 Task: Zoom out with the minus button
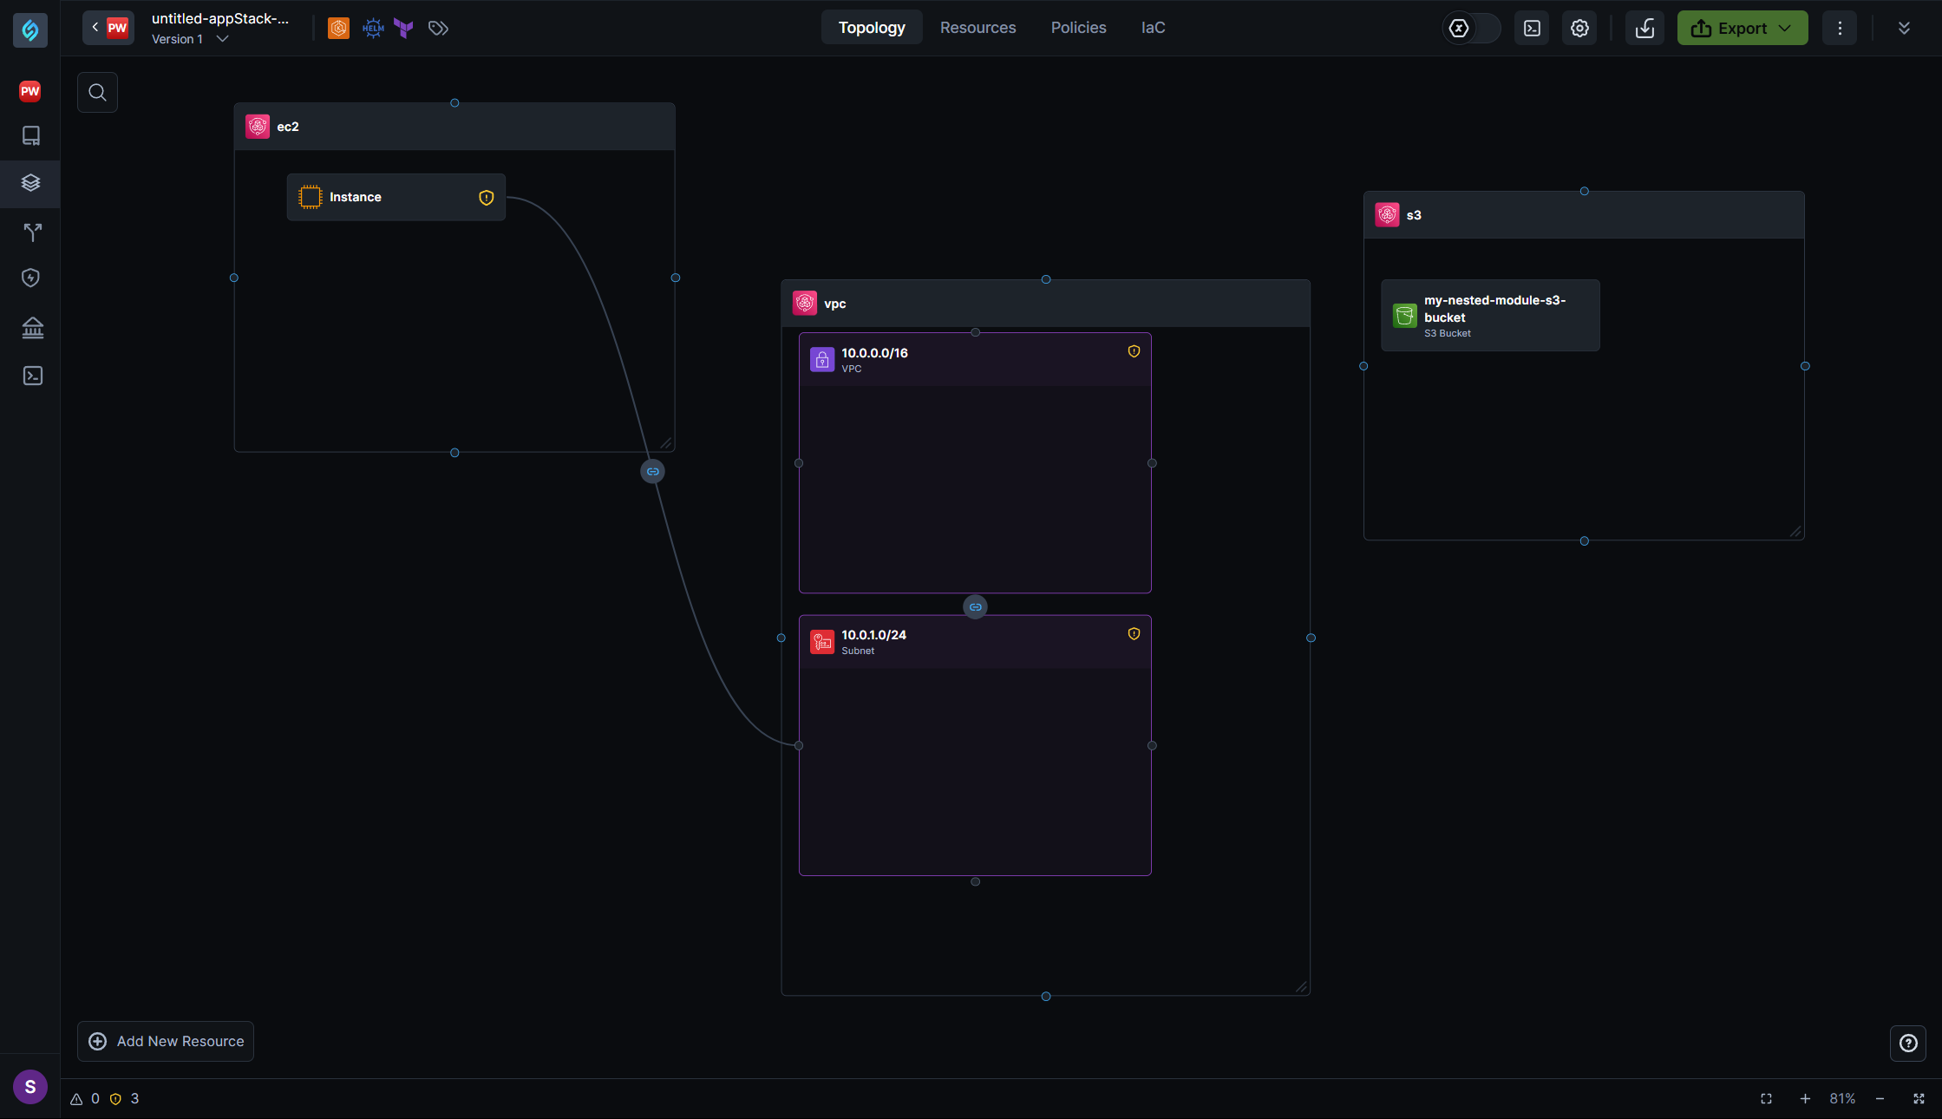click(x=1880, y=1099)
